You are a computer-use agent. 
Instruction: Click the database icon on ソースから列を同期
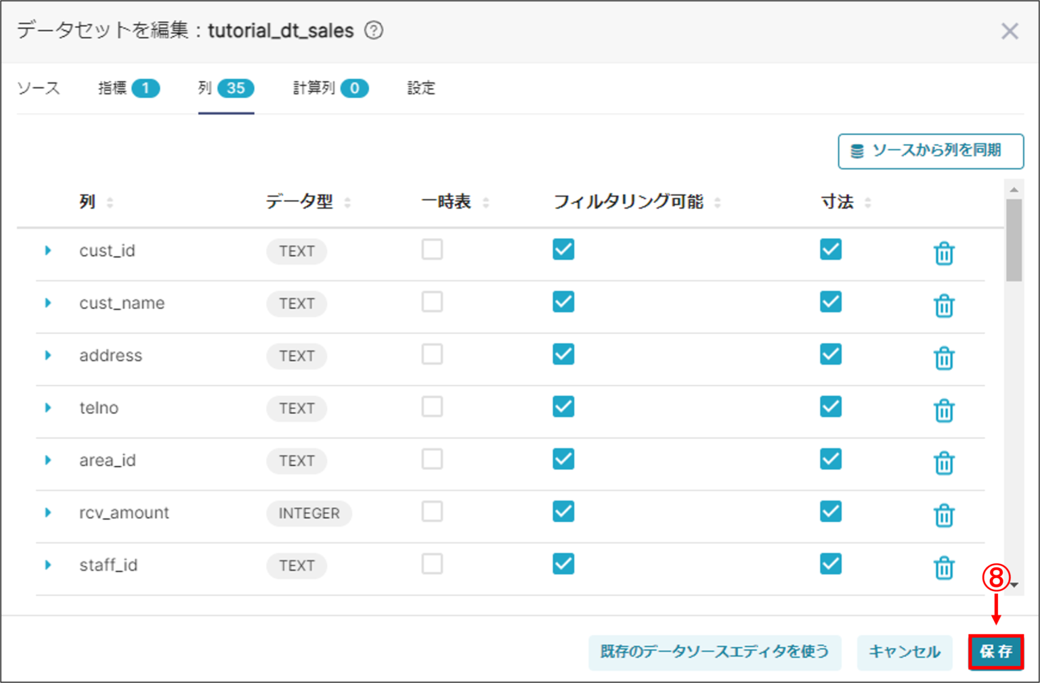(x=859, y=151)
